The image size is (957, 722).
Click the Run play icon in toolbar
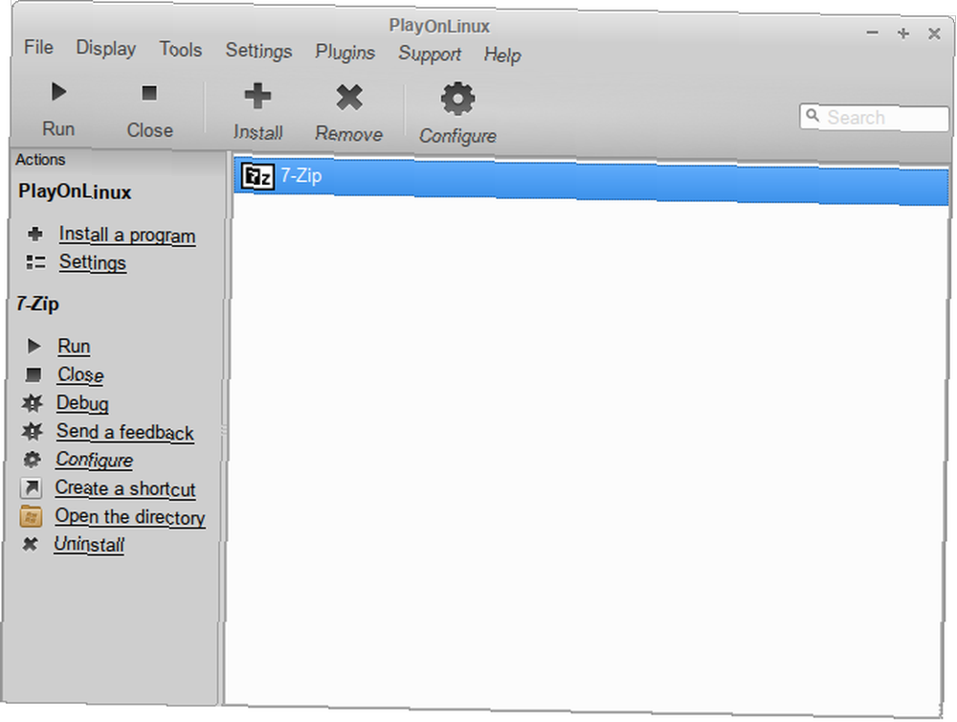pyautogui.click(x=58, y=92)
